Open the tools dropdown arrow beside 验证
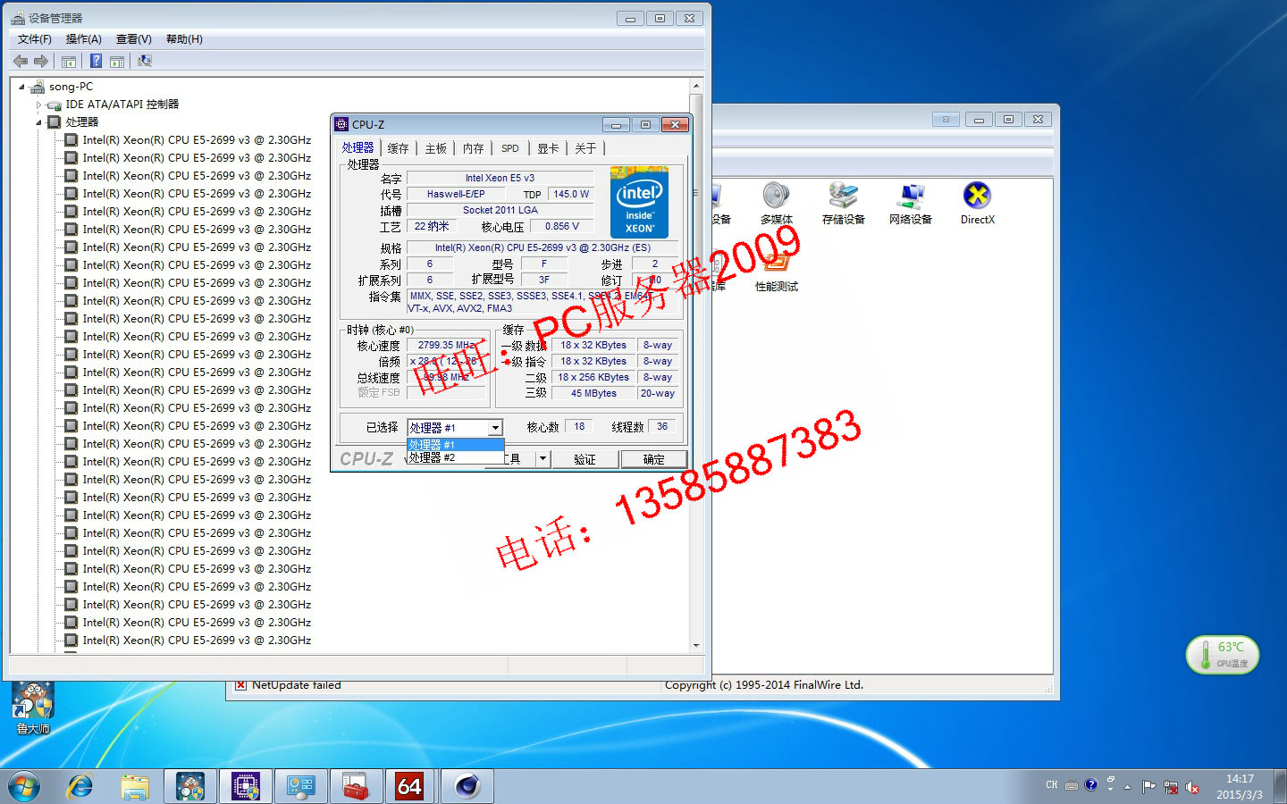The height and width of the screenshot is (804, 1287). (542, 458)
